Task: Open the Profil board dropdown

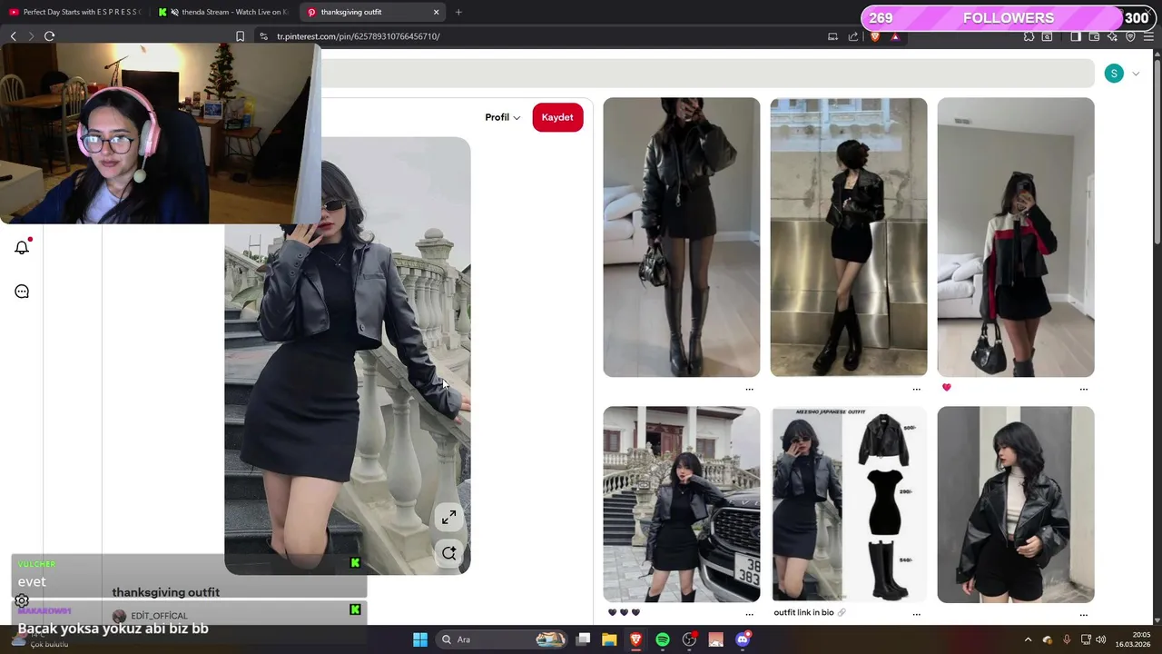Action: pos(502,117)
